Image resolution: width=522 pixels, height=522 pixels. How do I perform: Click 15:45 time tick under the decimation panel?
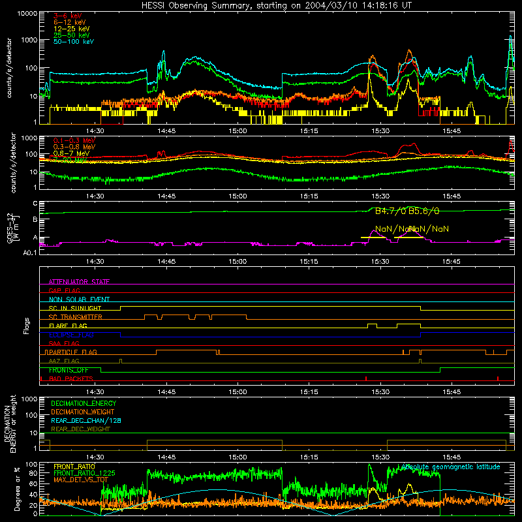click(452, 457)
